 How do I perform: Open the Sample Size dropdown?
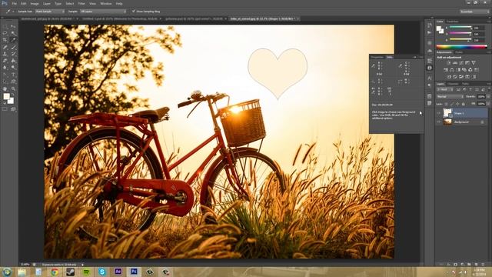point(49,12)
